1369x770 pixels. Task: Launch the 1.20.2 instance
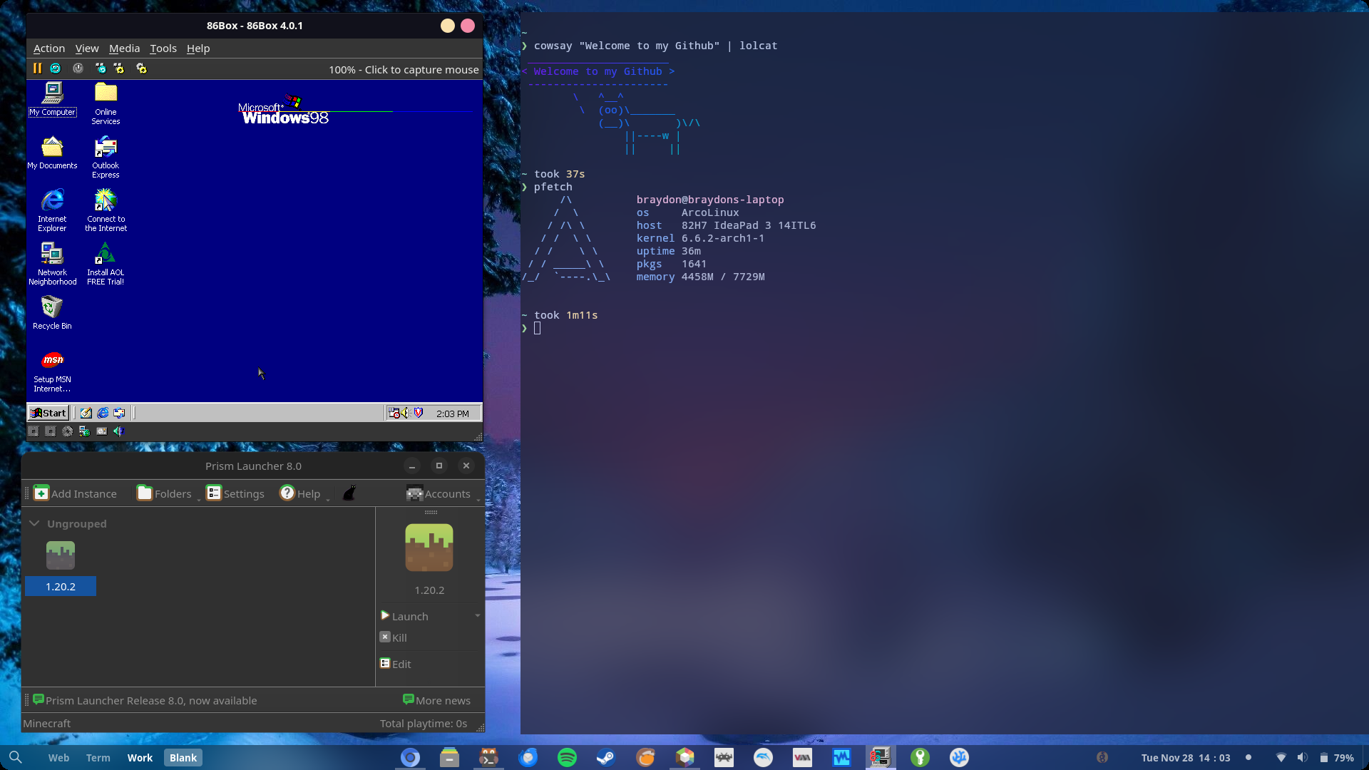(x=404, y=616)
